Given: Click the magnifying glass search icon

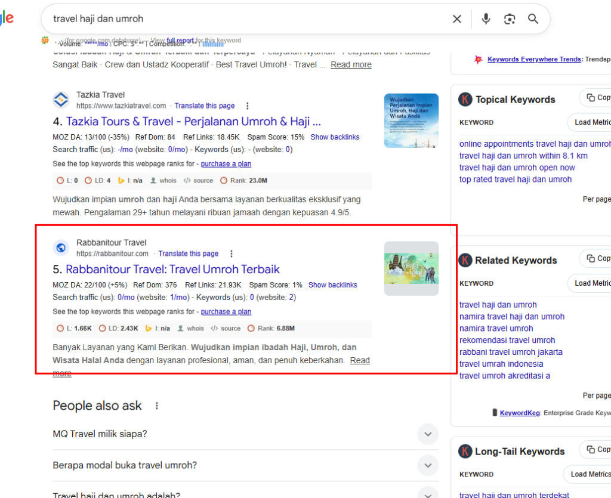Looking at the screenshot, I should coord(533,19).
